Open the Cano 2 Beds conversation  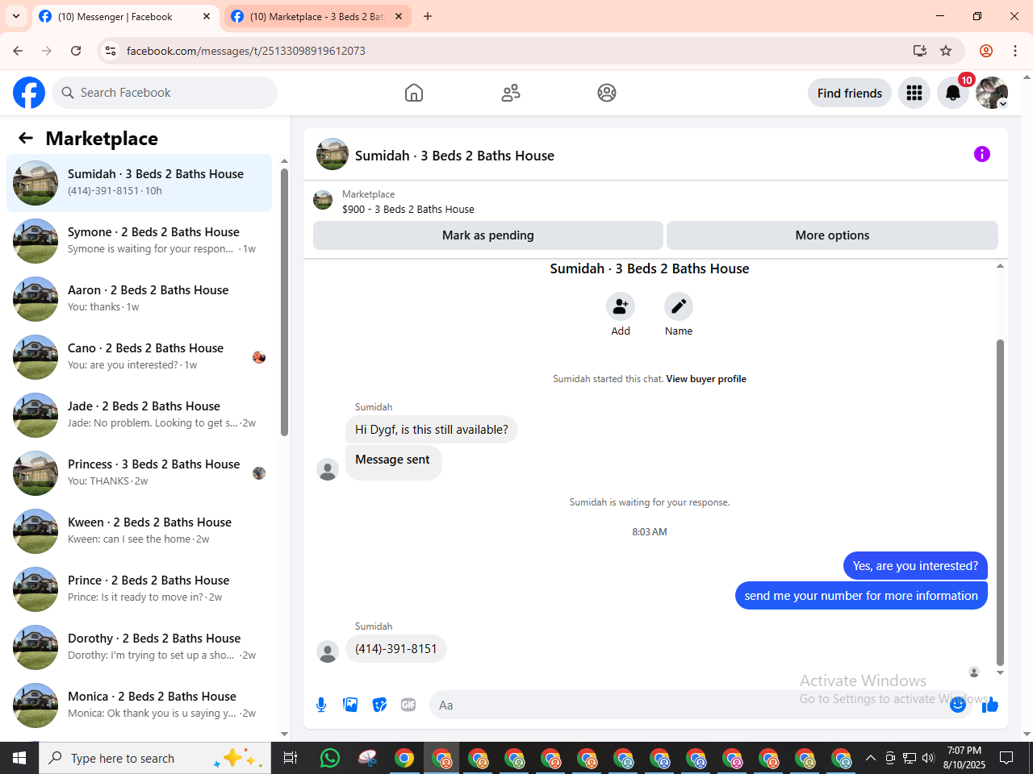click(139, 357)
